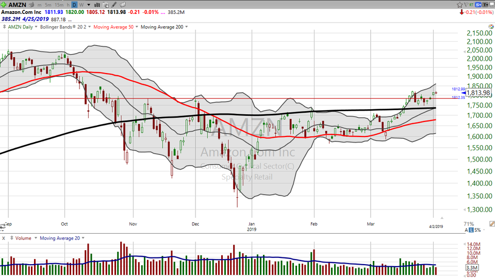Click the low price 1805.12
Viewport: 495px width, 278px height.
(x=95, y=12)
